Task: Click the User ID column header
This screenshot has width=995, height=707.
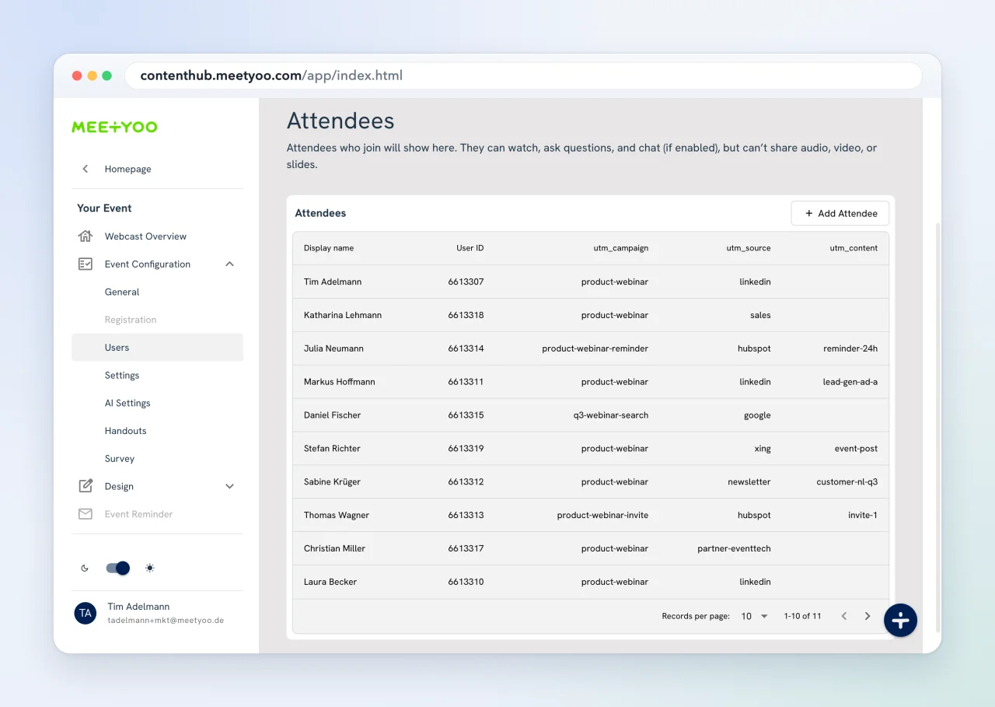Action: pyautogui.click(x=470, y=248)
